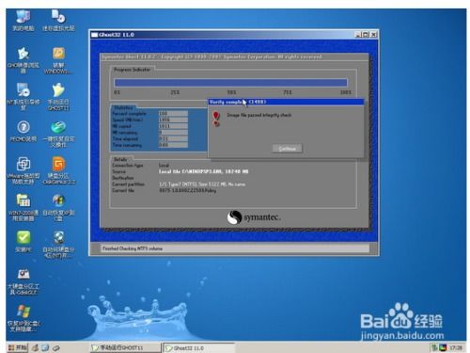Image resolution: width=470 pixels, height=353 pixels.
Task: Open the Windows flag restore XP icon
Action: pos(23,318)
